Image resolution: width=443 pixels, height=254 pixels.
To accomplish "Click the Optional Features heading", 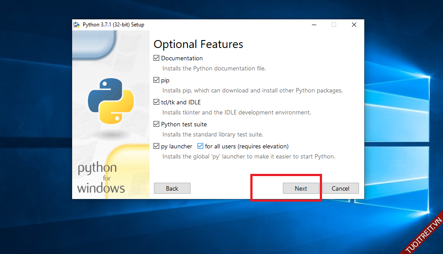I will click(198, 44).
